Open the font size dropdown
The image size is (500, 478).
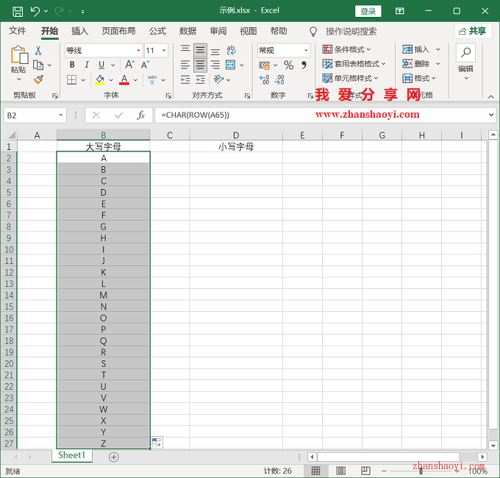[x=164, y=51]
